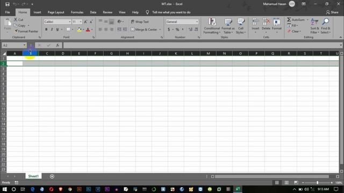Toggle Merge & Center
Viewport: 344px width, 193px height.
[144, 29]
